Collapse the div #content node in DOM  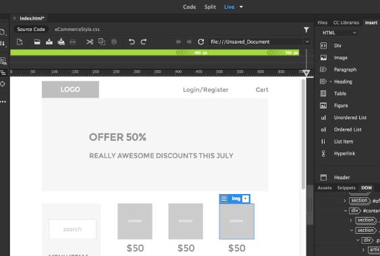click(x=346, y=211)
